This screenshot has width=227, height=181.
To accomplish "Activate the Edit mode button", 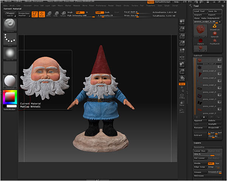I will click(x=34, y=14).
